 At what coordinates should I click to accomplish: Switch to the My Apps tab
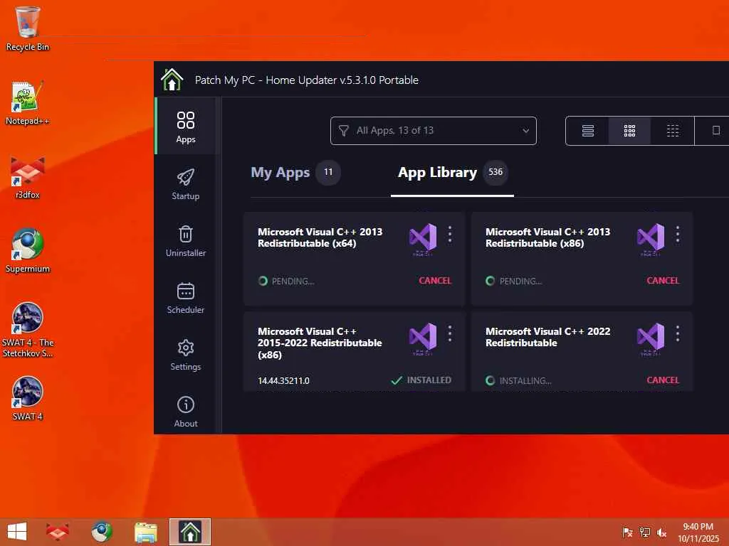click(280, 172)
